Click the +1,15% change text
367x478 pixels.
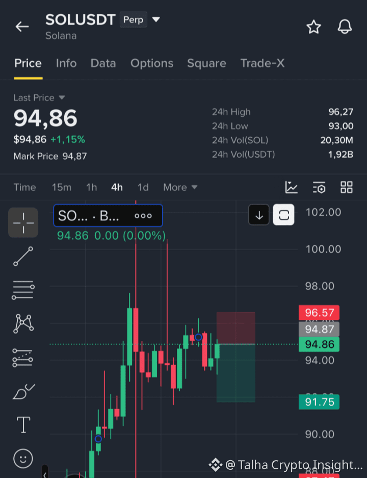[68, 140]
